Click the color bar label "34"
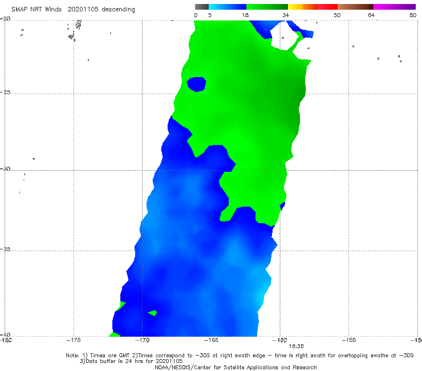Viewport: 422px width, 371px height. click(286, 15)
